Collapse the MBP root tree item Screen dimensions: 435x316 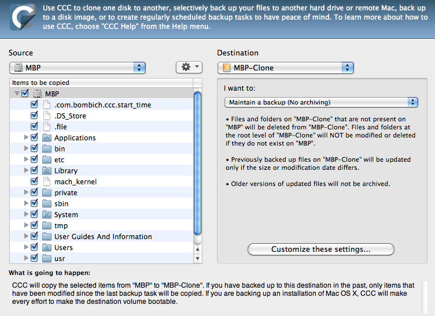tap(17, 94)
